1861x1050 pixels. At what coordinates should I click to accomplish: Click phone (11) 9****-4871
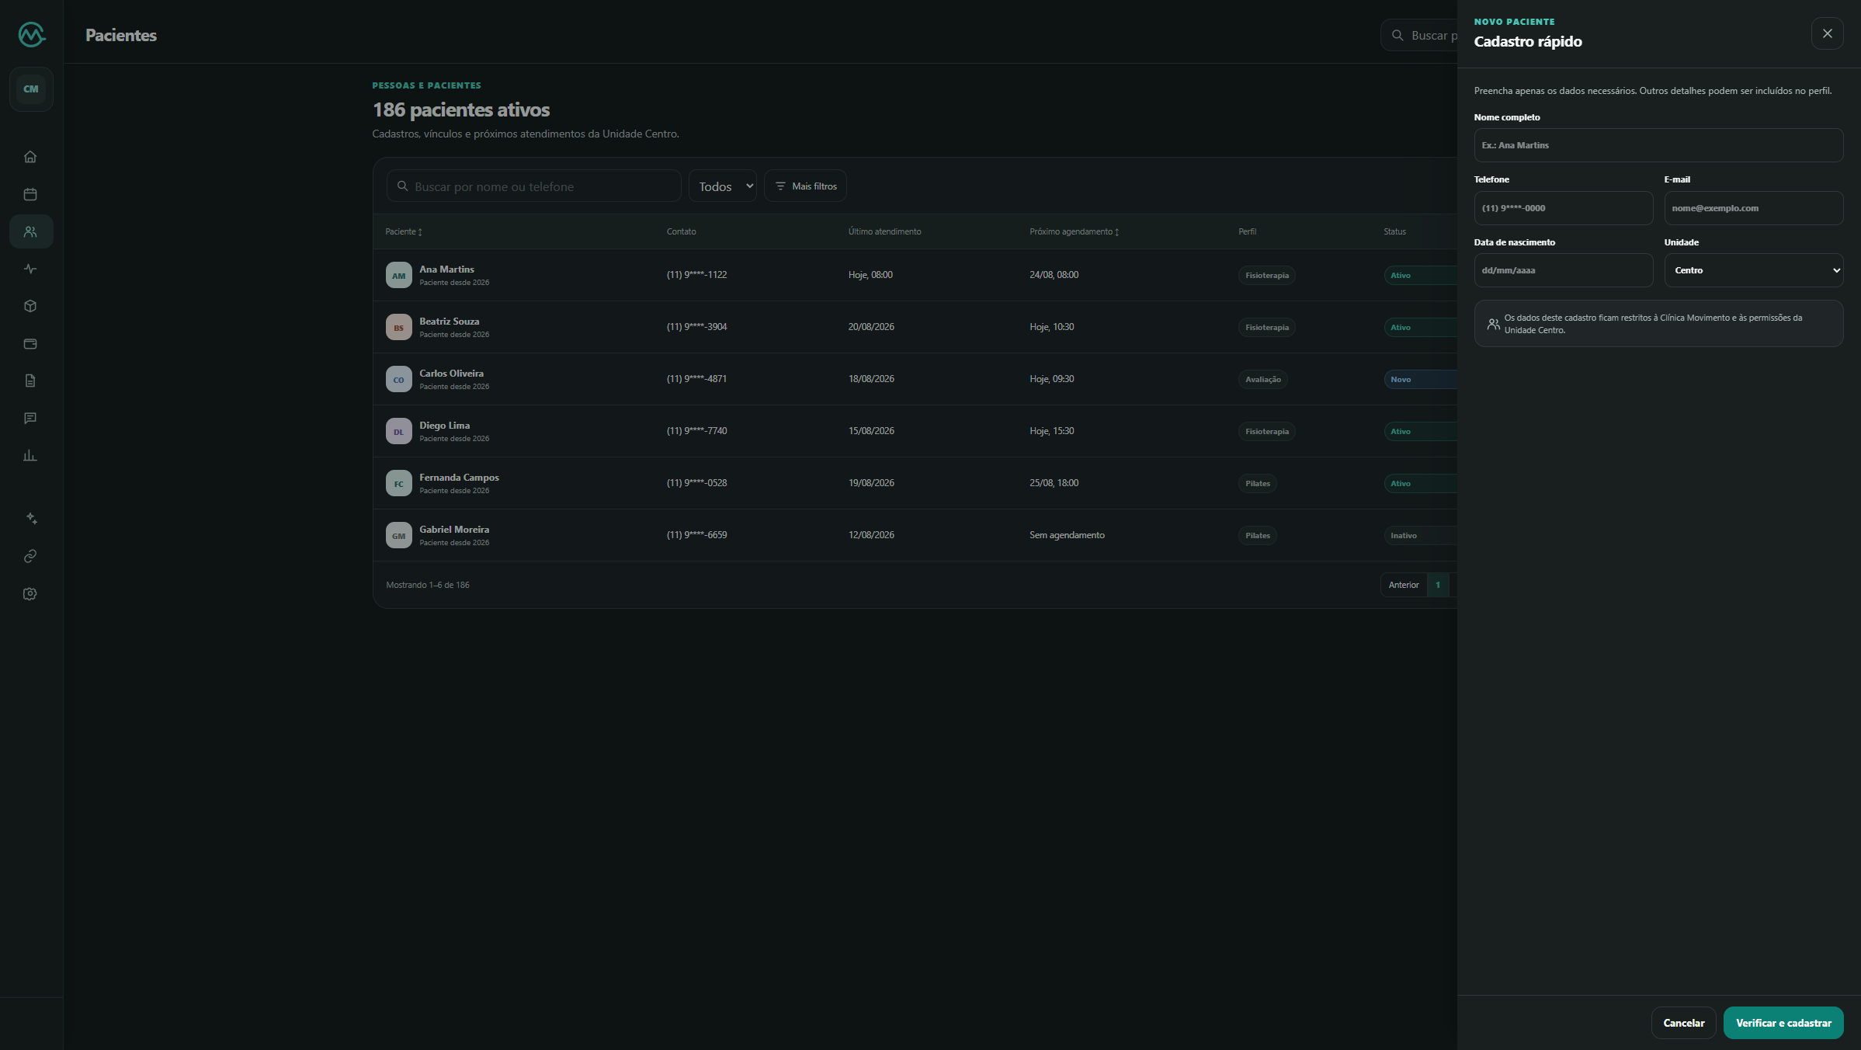[x=696, y=379]
